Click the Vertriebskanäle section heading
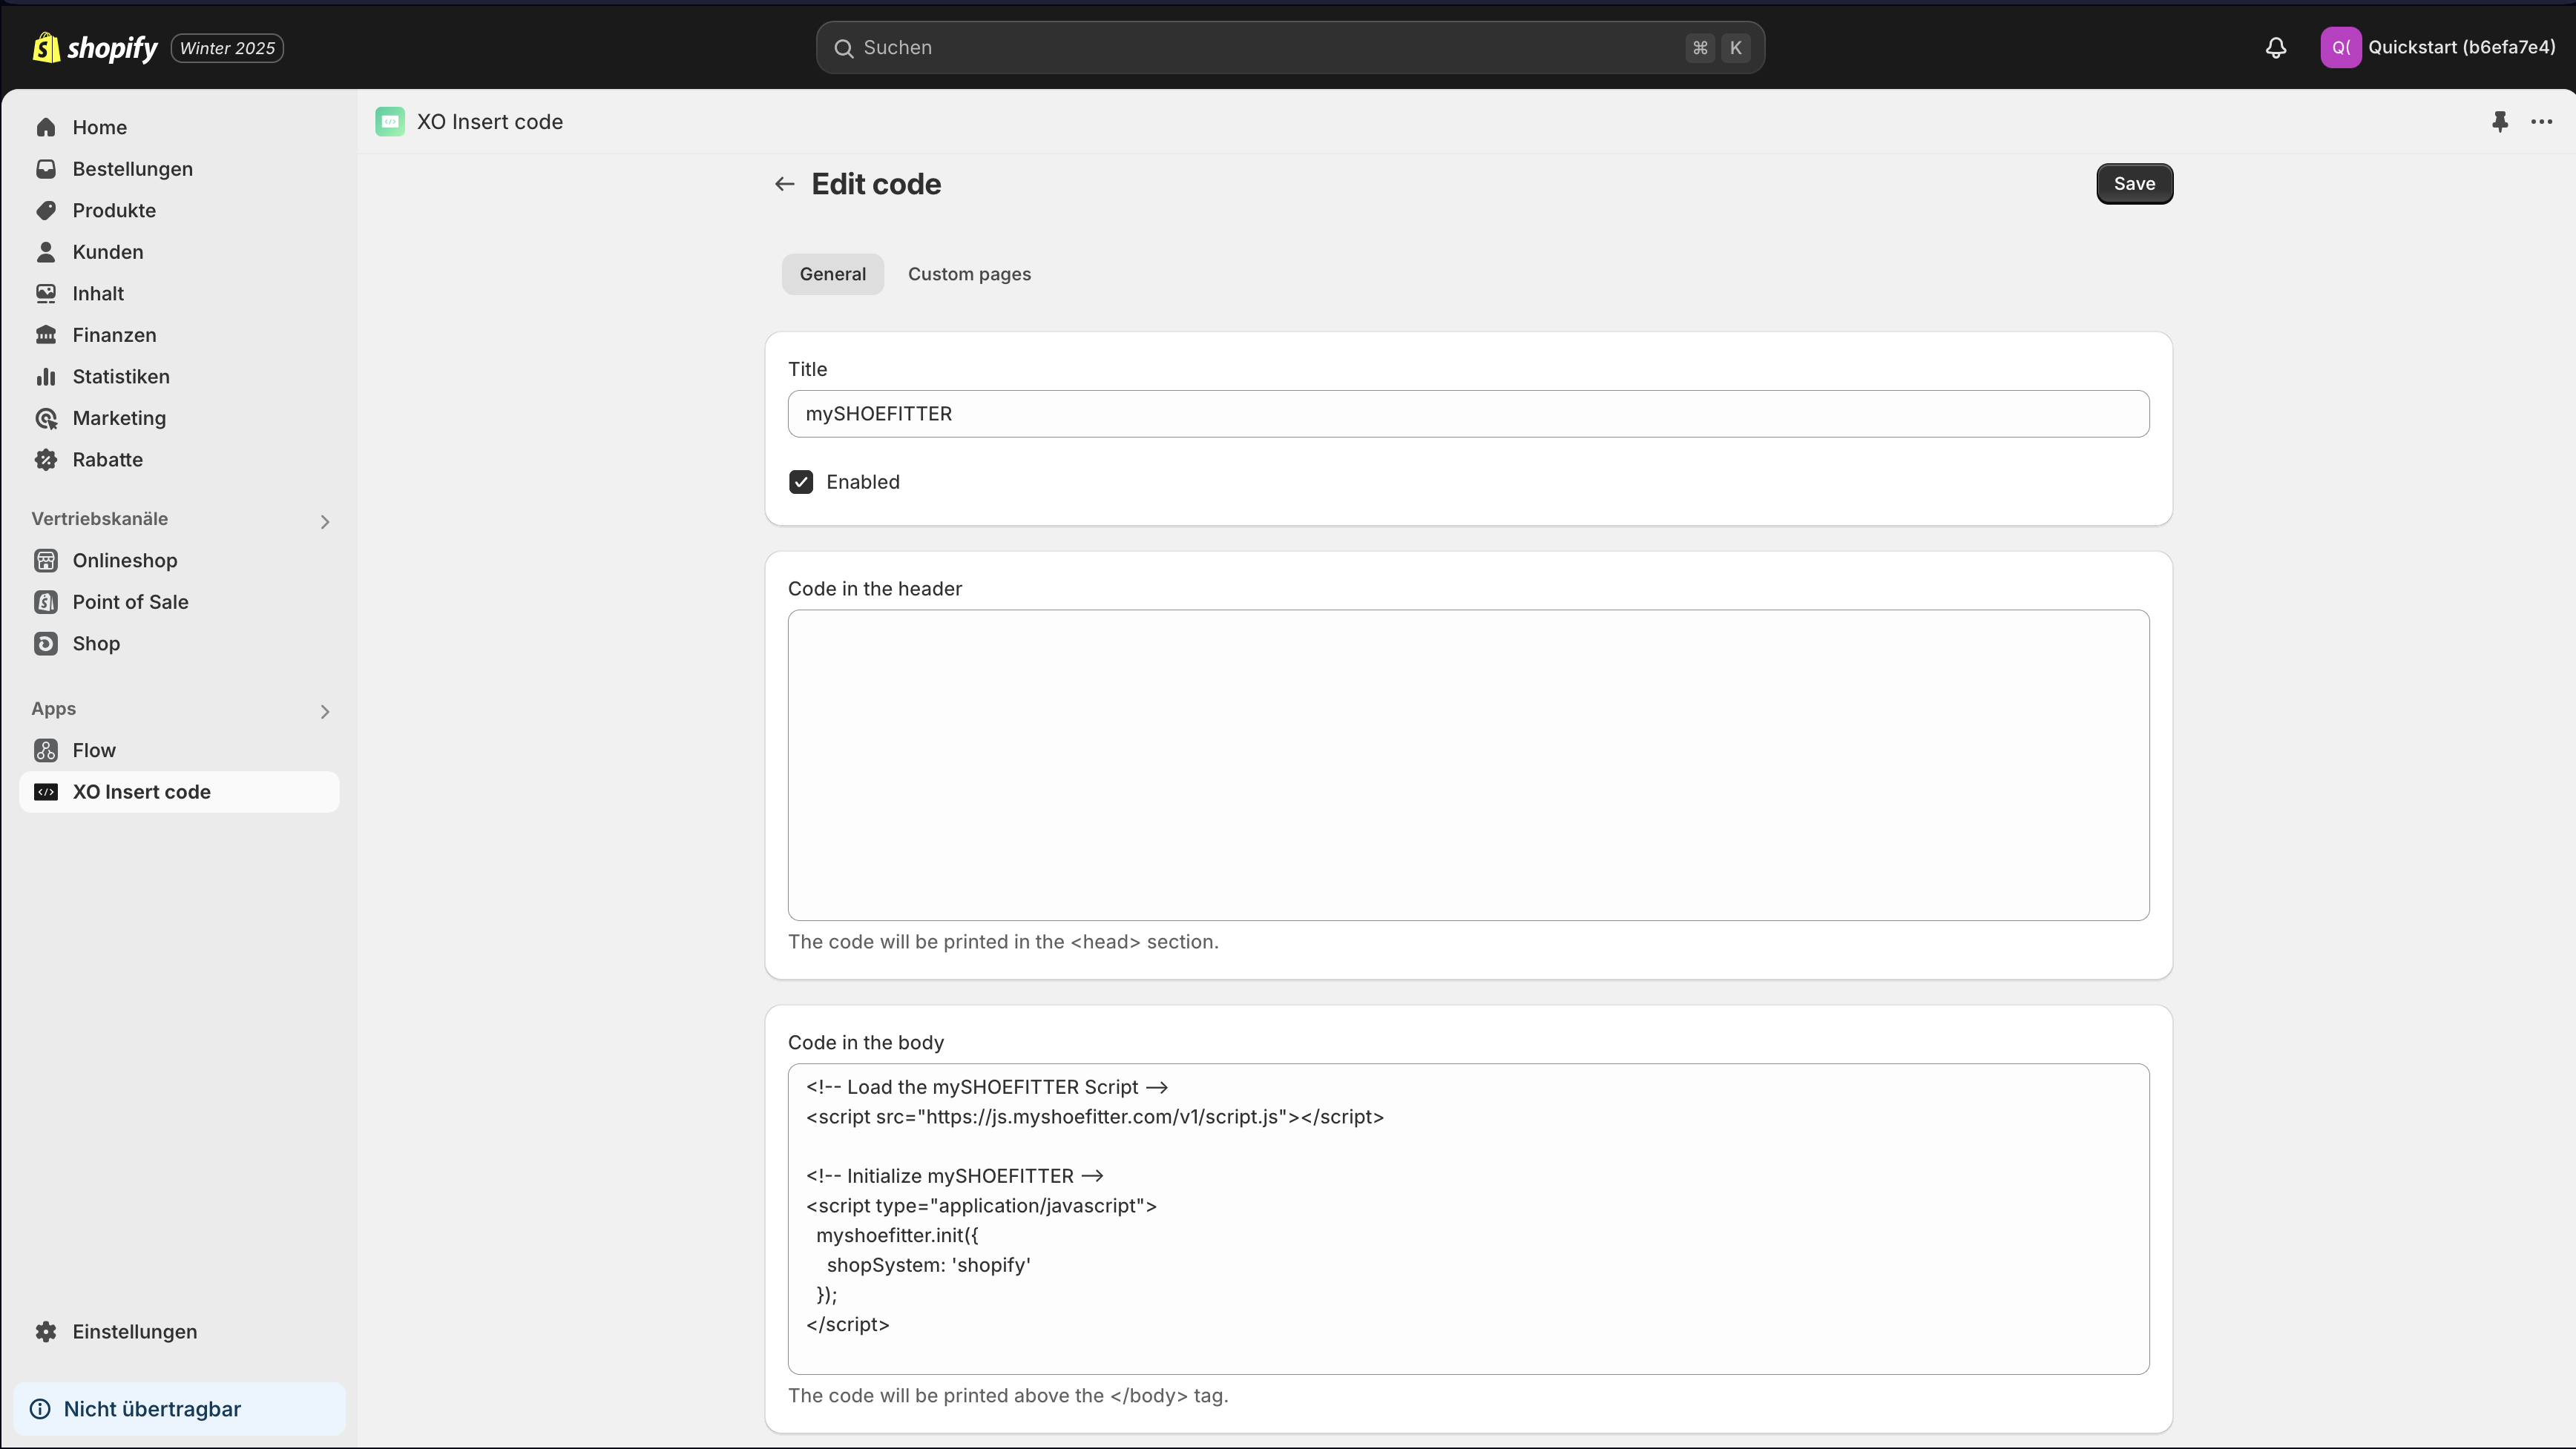2576x1449 pixels. click(100, 518)
